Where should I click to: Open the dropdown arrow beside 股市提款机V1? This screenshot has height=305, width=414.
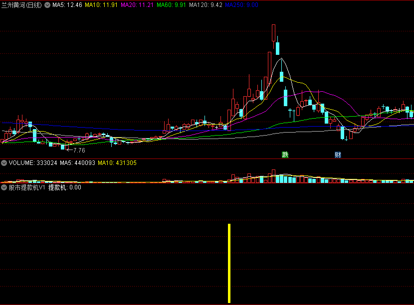point(4,187)
